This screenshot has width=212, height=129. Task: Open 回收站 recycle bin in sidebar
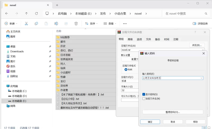click(12, 76)
